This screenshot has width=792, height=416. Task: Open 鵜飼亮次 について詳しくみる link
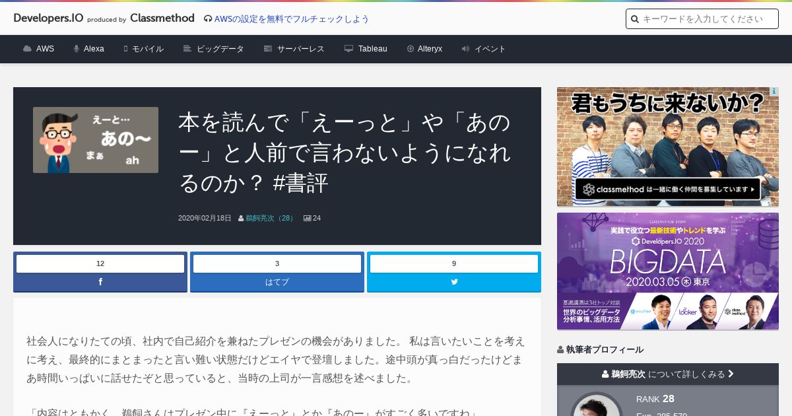point(668,374)
